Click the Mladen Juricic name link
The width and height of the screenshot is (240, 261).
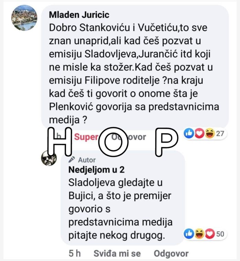[x=79, y=15]
